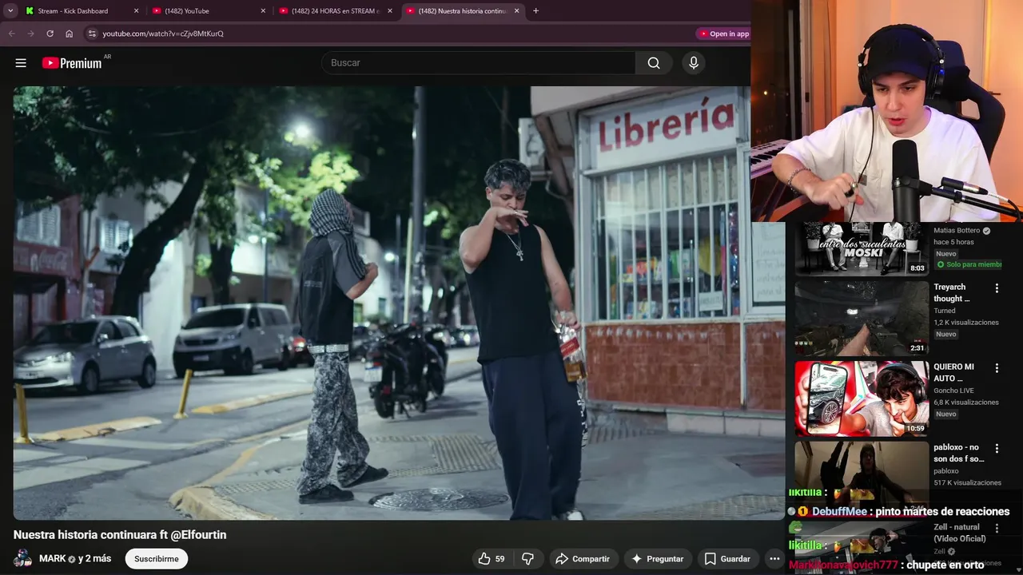Select the Nuestra historia continuara tab
Viewport: 1023px width, 575px height.
coord(463,11)
